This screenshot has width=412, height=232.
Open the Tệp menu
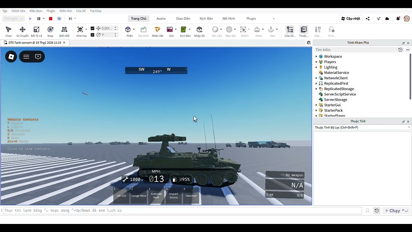[5, 11]
